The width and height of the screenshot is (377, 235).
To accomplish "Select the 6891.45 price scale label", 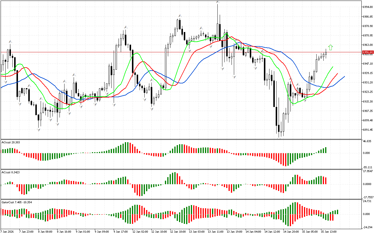I will click(x=368, y=130).
